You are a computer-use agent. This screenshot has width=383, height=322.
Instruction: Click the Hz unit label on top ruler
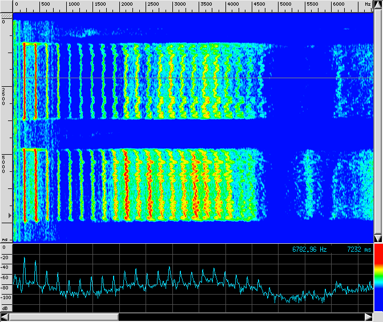click(368, 5)
